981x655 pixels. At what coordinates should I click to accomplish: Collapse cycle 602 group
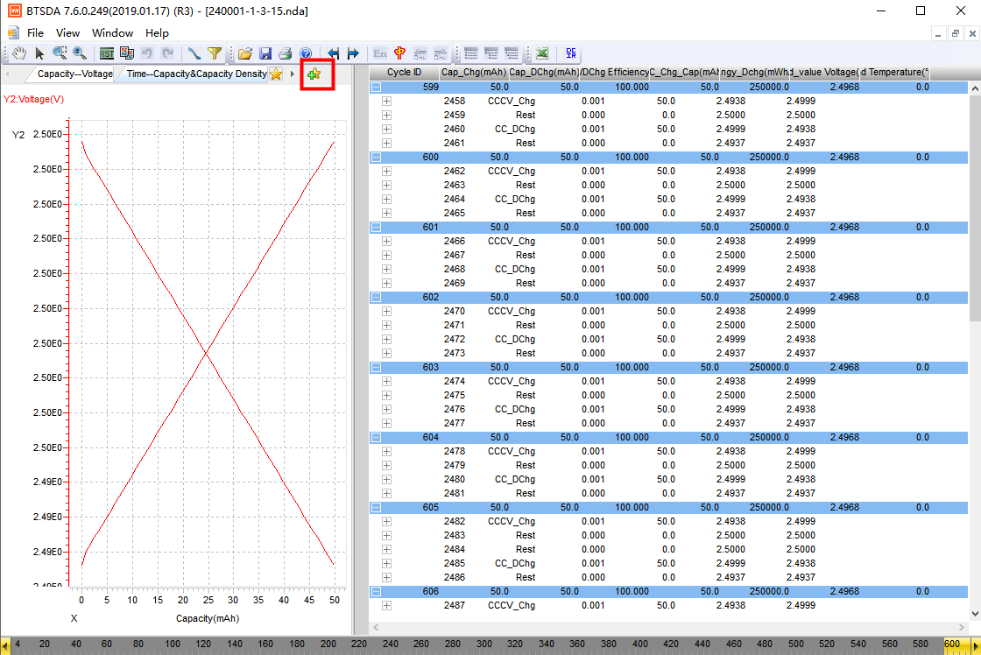[376, 297]
